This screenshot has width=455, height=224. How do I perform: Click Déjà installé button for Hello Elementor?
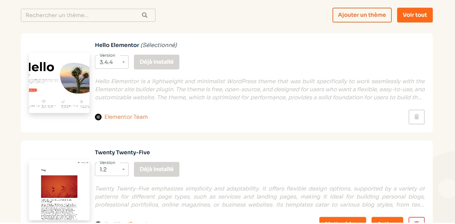pyautogui.click(x=156, y=62)
